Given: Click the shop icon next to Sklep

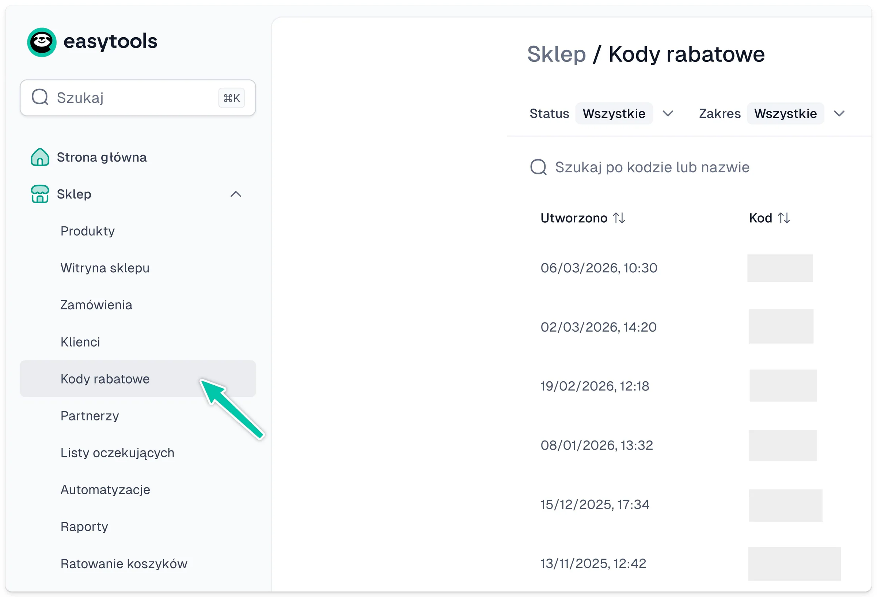Looking at the screenshot, I should click(x=40, y=194).
